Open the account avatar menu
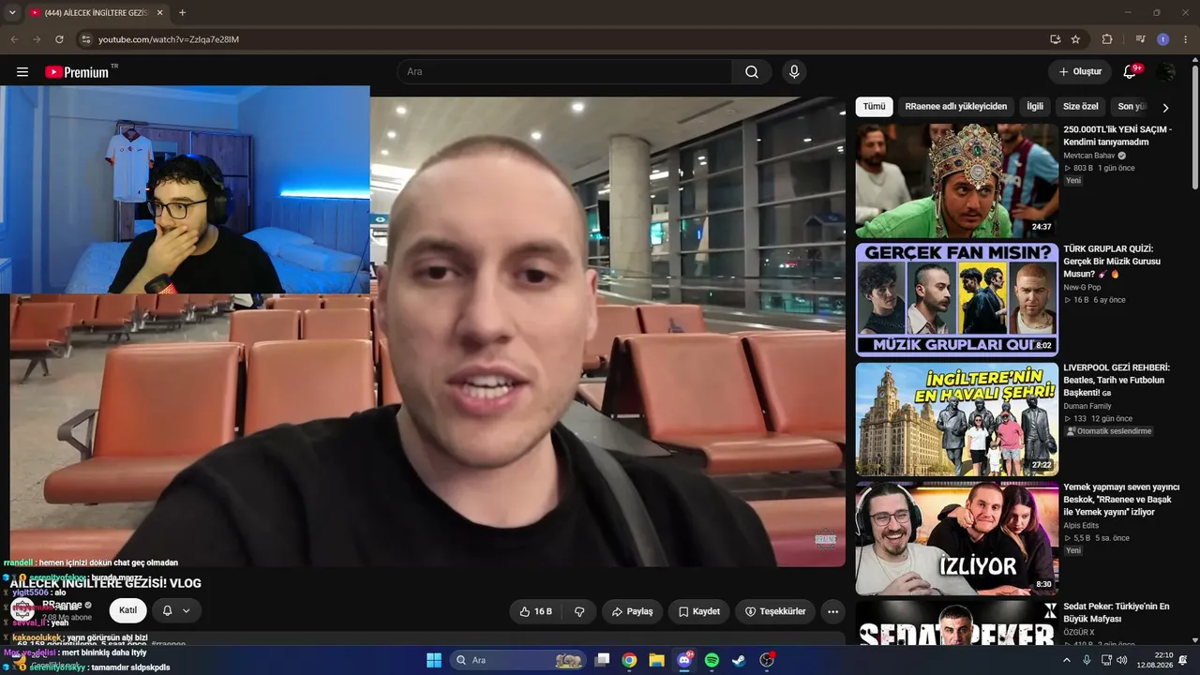The image size is (1200, 675). [x=1166, y=72]
